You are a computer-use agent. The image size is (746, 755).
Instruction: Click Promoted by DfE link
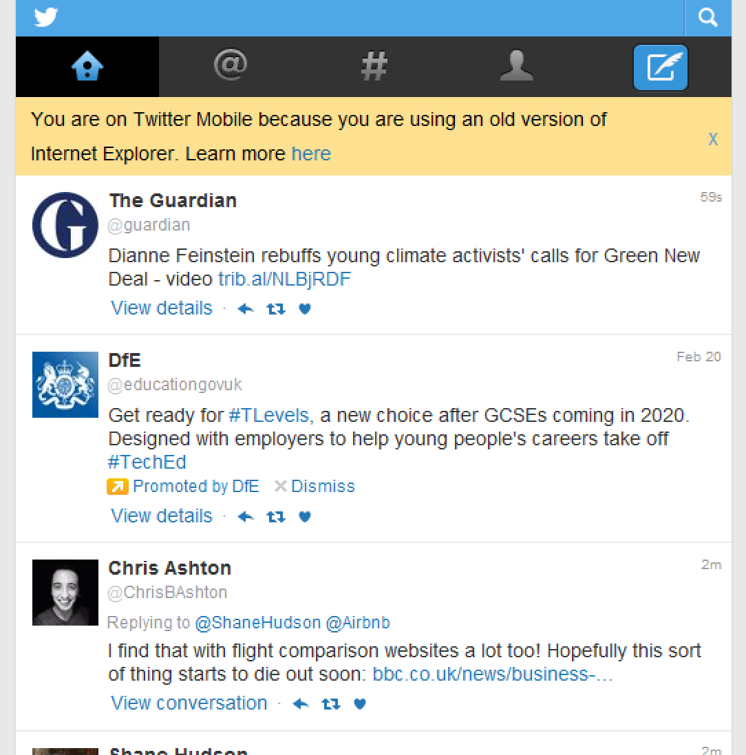[196, 487]
